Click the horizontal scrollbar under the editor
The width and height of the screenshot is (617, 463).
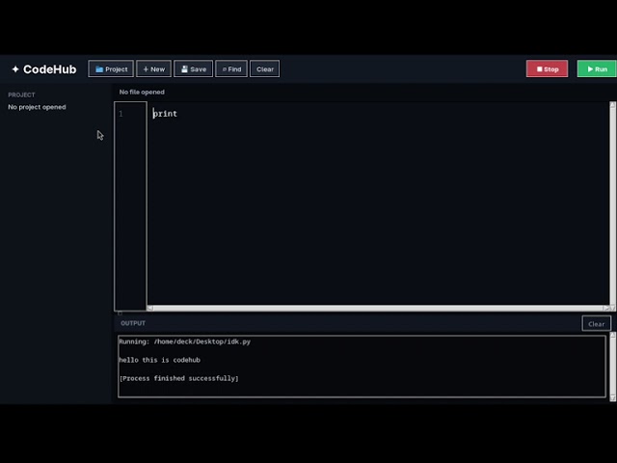pos(378,309)
